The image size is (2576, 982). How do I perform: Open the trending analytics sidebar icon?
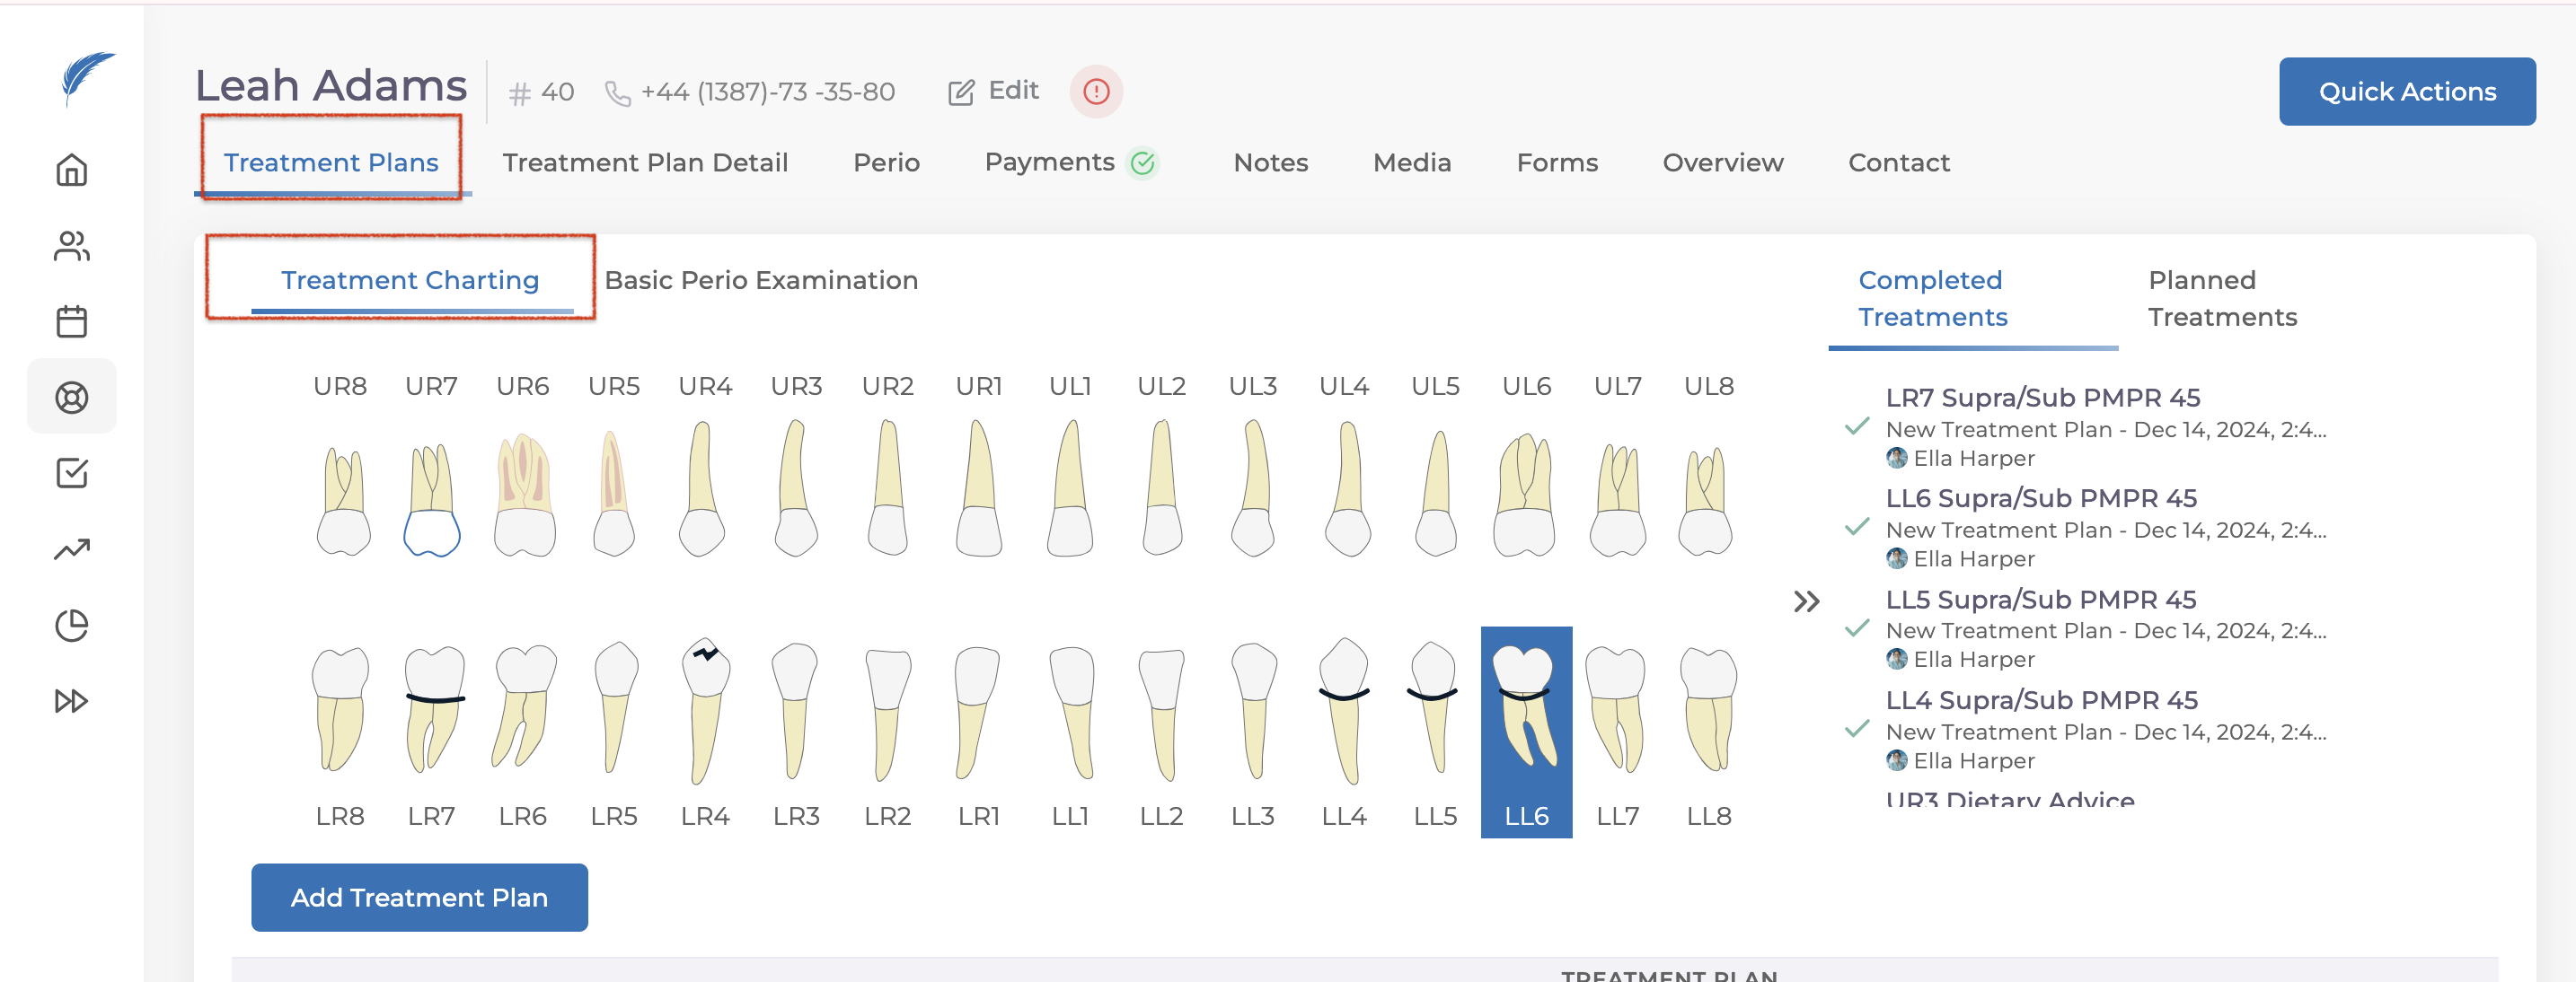pyautogui.click(x=71, y=548)
